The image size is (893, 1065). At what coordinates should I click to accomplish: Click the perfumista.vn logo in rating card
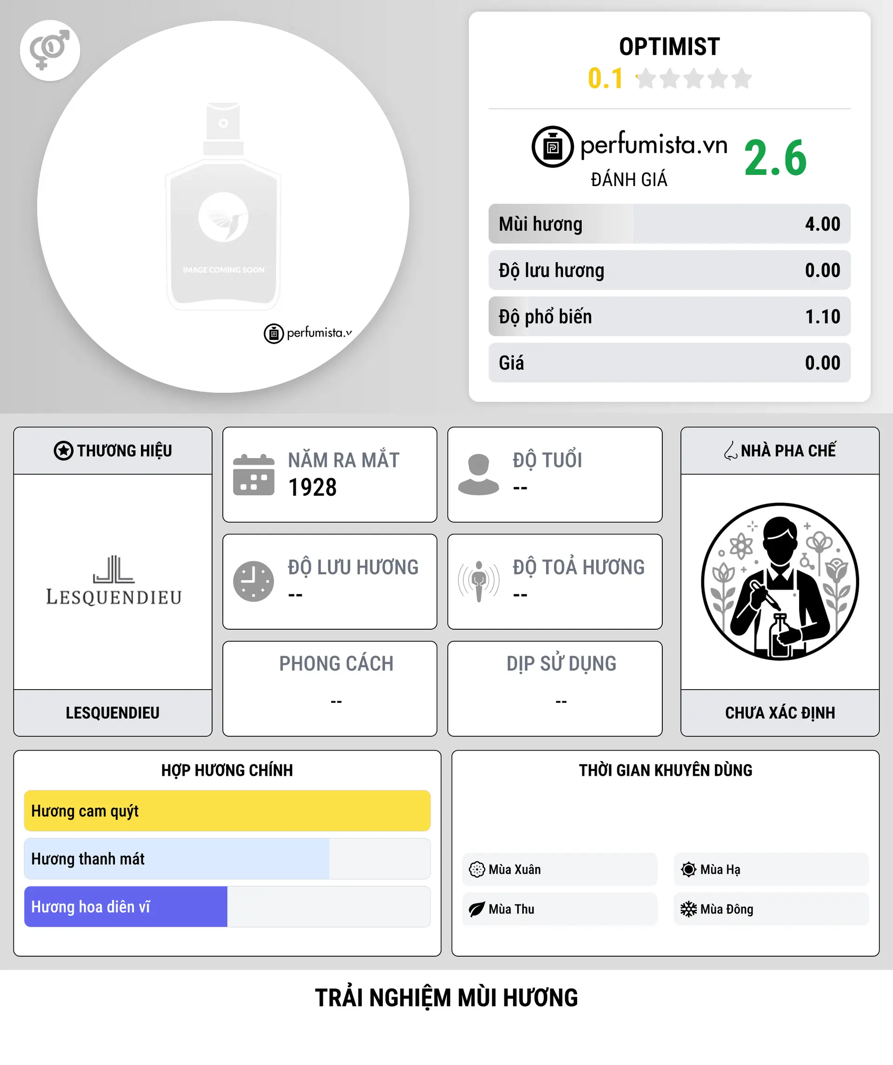click(x=629, y=146)
